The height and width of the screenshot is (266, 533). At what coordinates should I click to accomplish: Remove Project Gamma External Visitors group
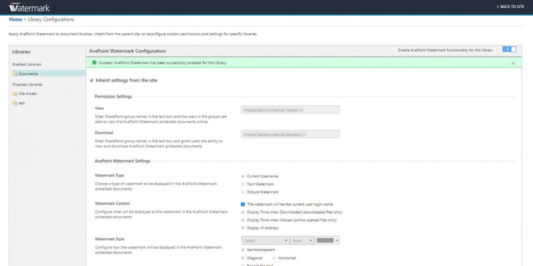pyautogui.click(x=301, y=110)
